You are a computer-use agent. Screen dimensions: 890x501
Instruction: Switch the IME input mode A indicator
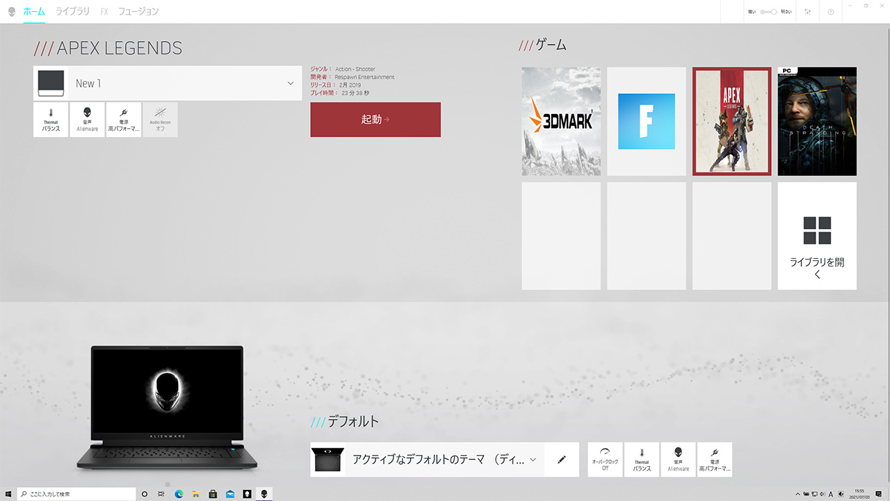click(x=831, y=494)
